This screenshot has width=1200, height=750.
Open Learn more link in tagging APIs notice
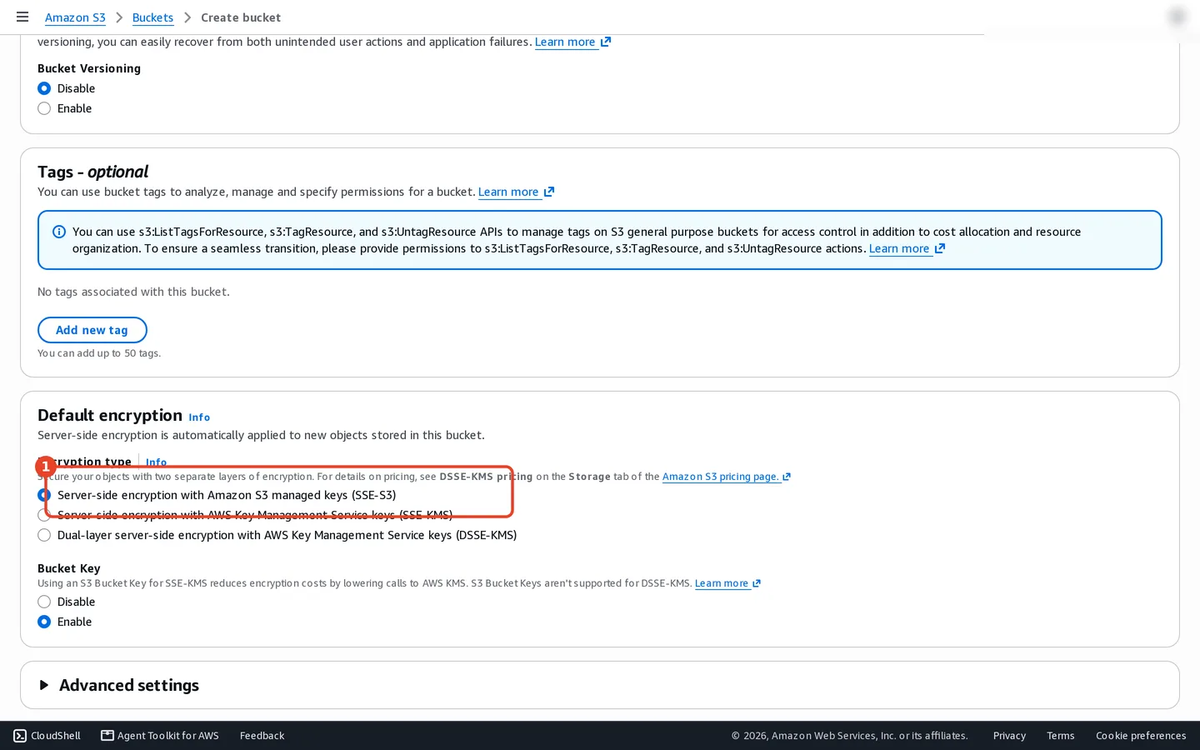(x=907, y=248)
